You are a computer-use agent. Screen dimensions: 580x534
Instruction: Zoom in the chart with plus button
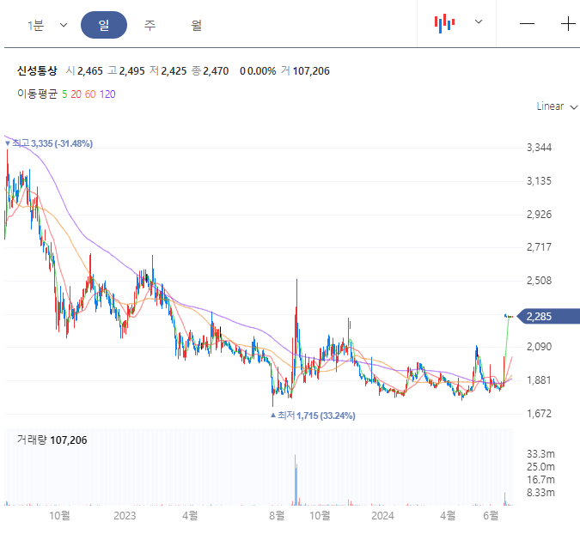(568, 24)
